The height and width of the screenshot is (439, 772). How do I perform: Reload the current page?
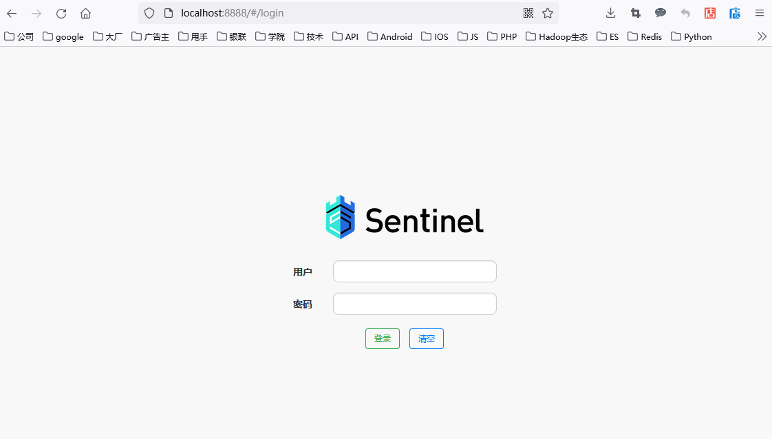pos(61,13)
